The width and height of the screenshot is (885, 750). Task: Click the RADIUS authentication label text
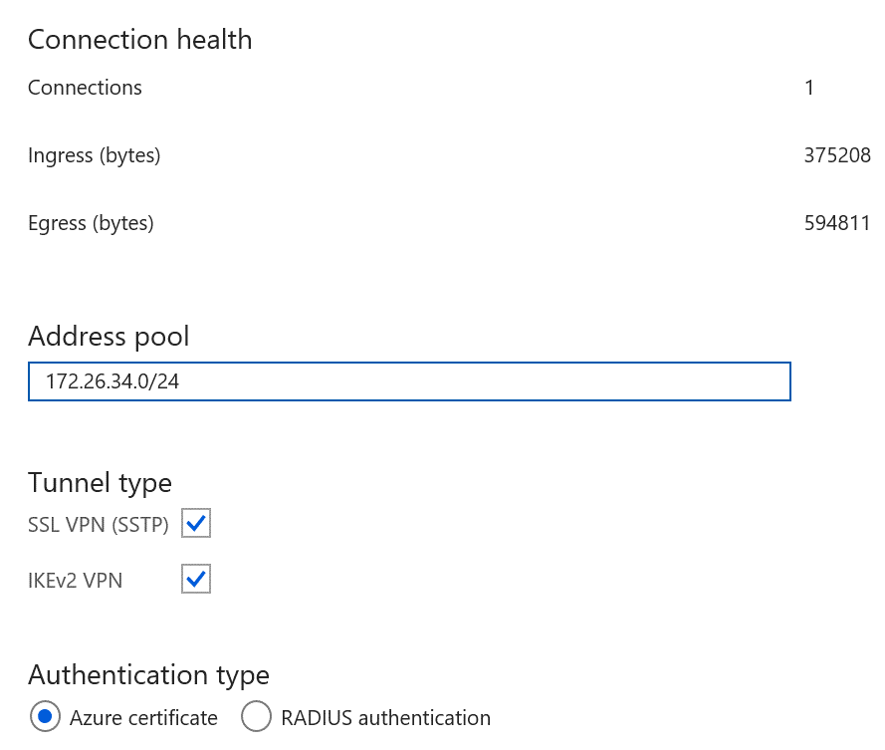click(x=385, y=717)
